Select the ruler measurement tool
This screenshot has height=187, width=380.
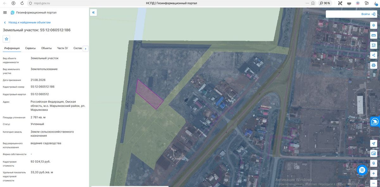[374, 35]
